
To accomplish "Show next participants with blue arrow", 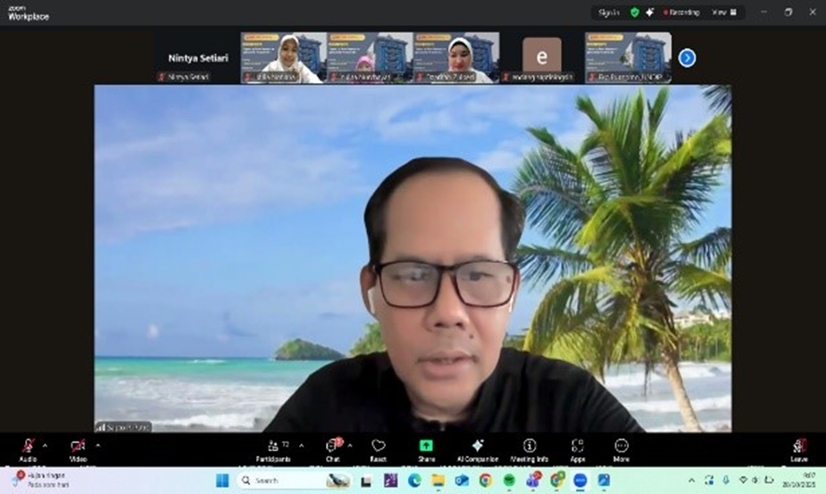I will click(687, 58).
